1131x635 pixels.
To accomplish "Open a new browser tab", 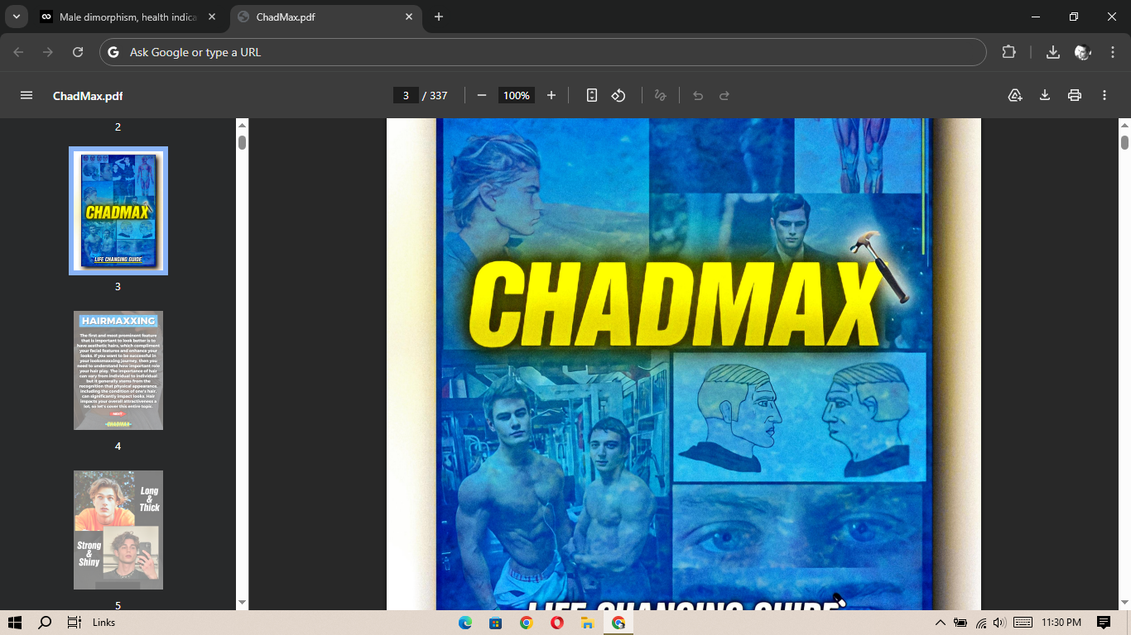I will pyautogui.click(x=439, y=17).
